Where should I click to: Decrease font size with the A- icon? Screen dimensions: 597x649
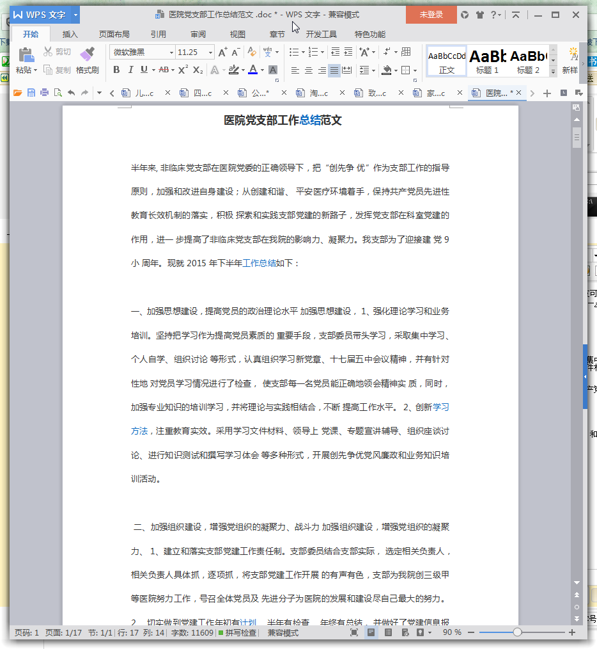[x=236, y=52]
